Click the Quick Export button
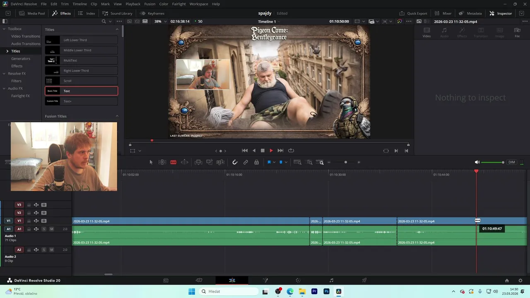 [x=413, y=13]
